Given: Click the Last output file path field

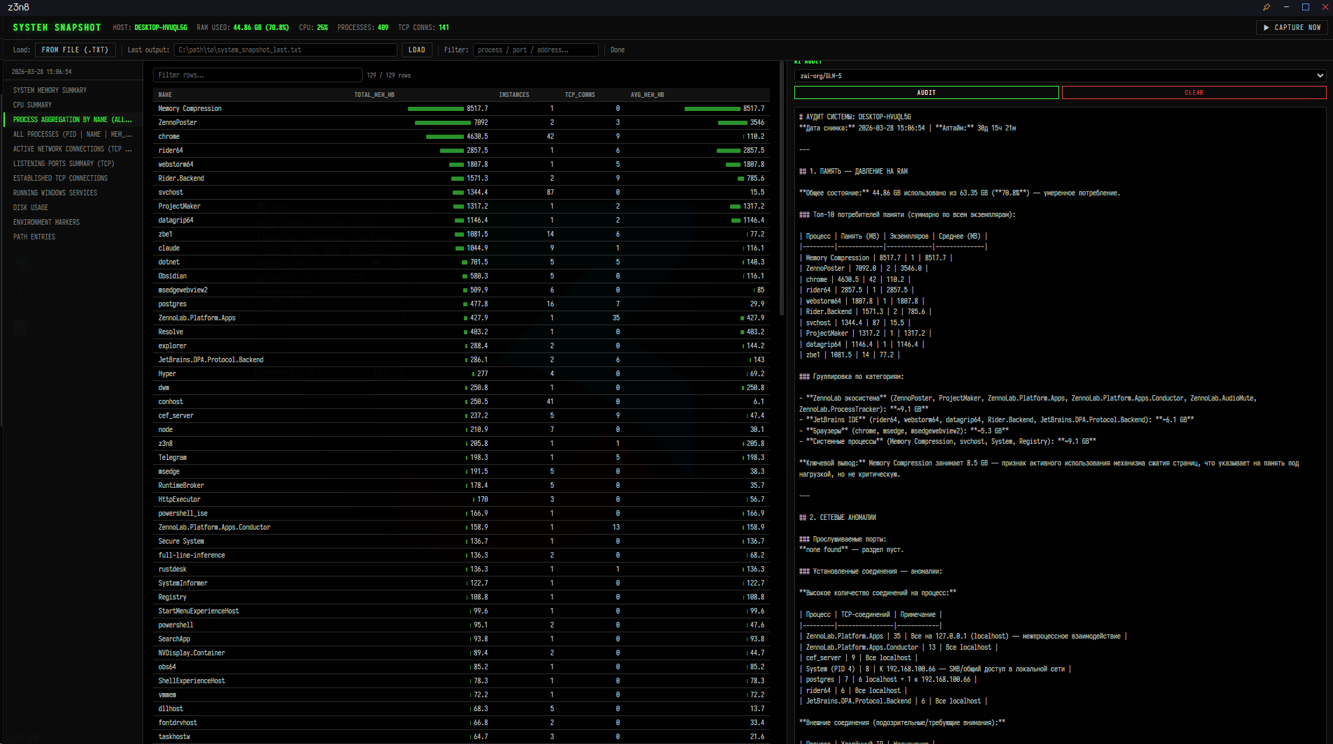Looking at the screenshot, I should tap(285, 50).
